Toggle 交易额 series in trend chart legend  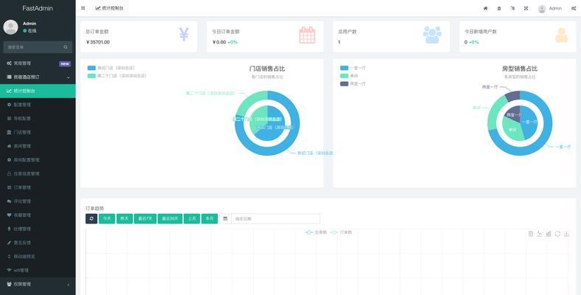tap(316, 232)
